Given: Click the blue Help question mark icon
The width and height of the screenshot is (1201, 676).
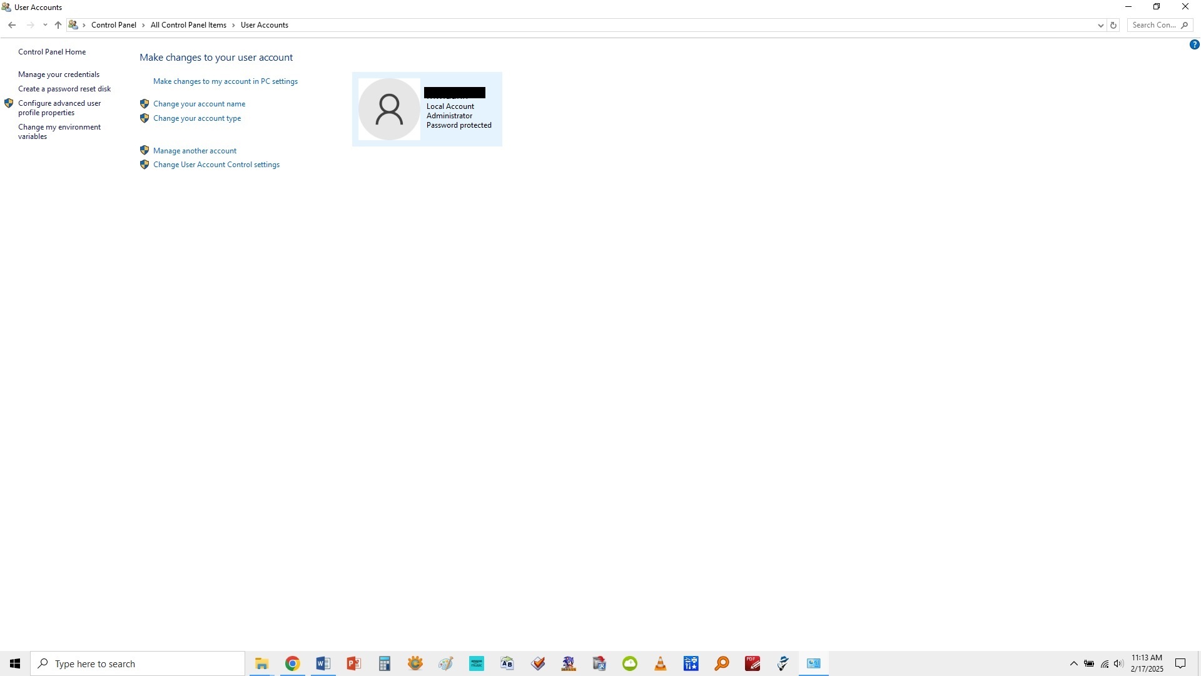Looking at the screenshot, I should pos(1195,44).
